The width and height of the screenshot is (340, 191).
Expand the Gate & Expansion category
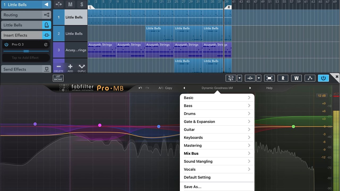(217, 121)
